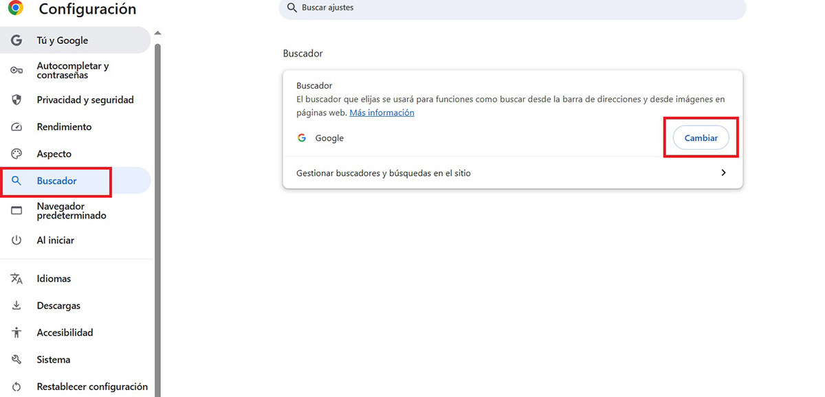Click the browser window icon for Navegador predeterminado
The height and width of the screenshot is (397, 825).
[x=16, y=211]
